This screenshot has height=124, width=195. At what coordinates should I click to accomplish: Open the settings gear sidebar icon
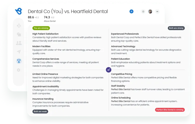[19, 70]
